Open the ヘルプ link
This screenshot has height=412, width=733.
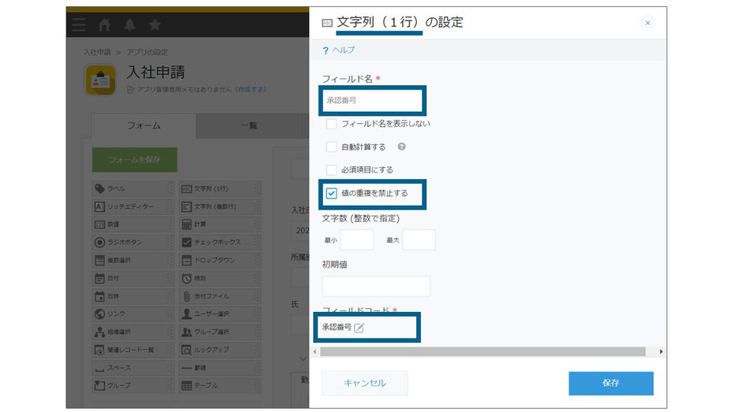tap(344, 50)
